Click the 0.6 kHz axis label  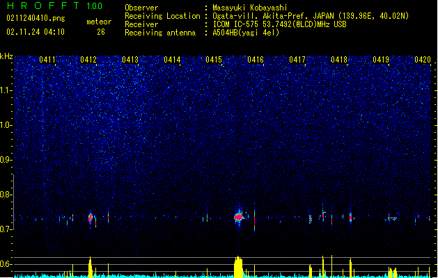click(x=6, y=264)
